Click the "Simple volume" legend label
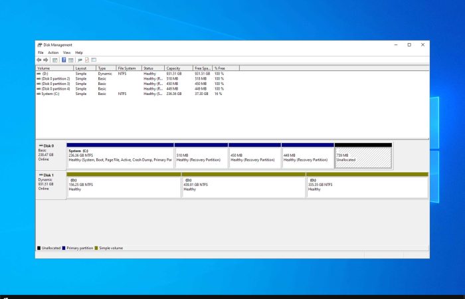The height and width of the screenshot is (299, 465). (x=111, y=248)
